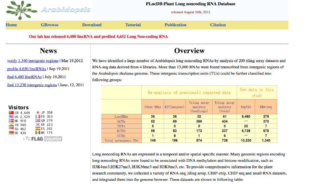Follow 'profile 4,650 lincRNAs' news link
The image size is (310, 184).
point(27,69)
